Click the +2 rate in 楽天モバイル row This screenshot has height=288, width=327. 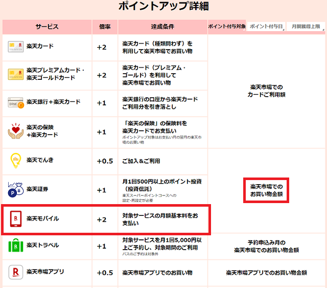[102, 219]
